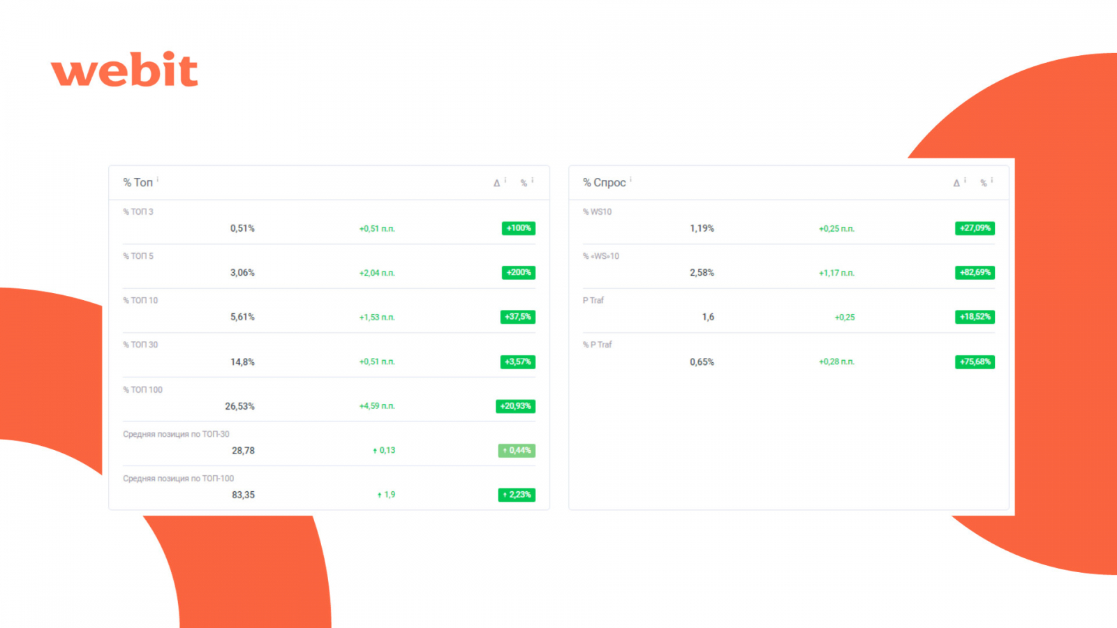Click the +0,25 change in the P Traf row
Viewport: 1117px width, 628px height.
(845, 317)
